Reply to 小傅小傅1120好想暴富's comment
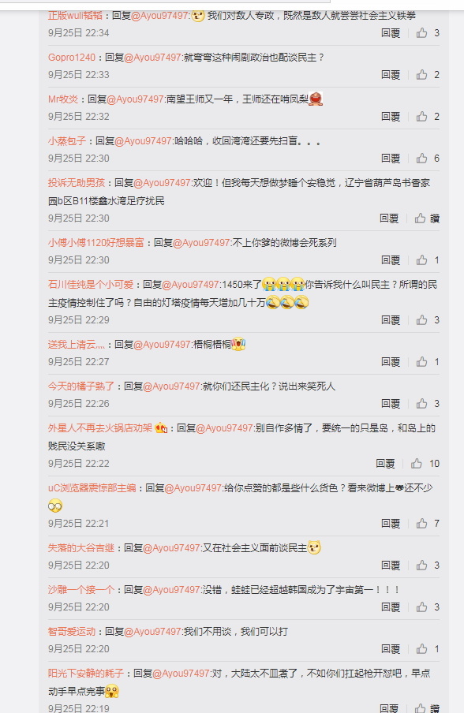 tap(391, 260)
